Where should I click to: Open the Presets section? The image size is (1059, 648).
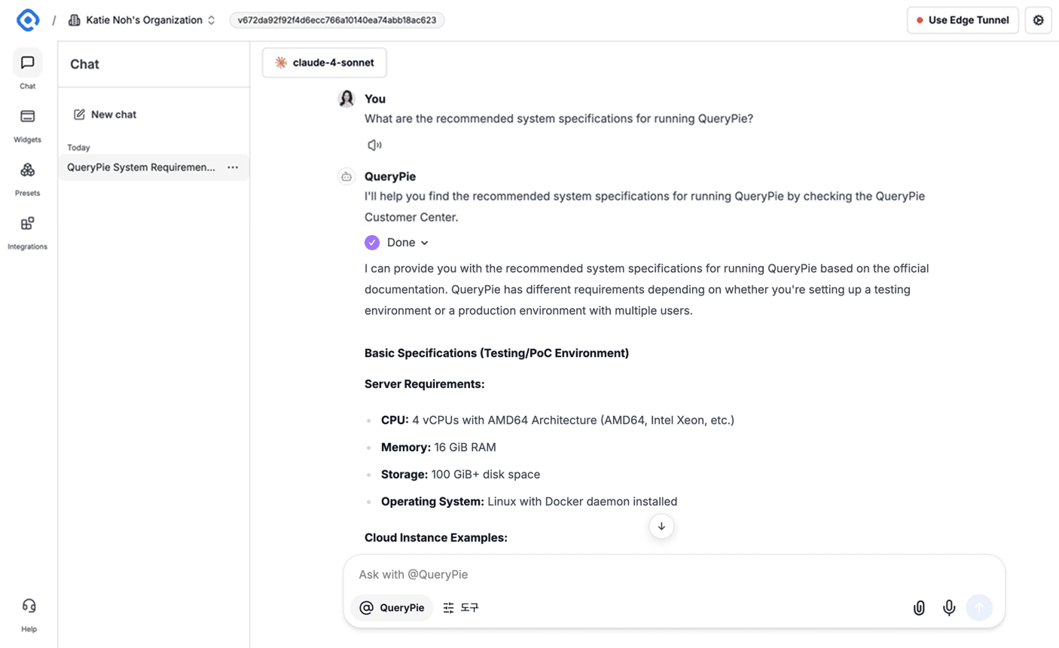27,171
